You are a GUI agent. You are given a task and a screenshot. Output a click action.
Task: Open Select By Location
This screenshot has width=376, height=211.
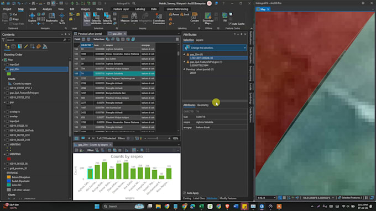pyautogui.click(x=107, y=18)
